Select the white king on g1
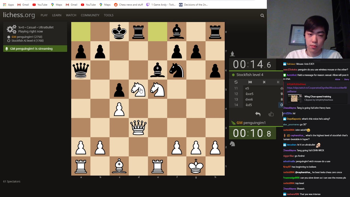The height and width of the screenshot is (197, 350). (x=196, y=166)
